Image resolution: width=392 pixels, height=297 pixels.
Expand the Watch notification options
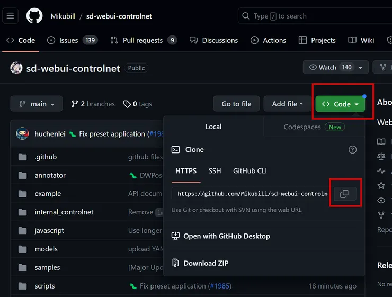[361, 67]
